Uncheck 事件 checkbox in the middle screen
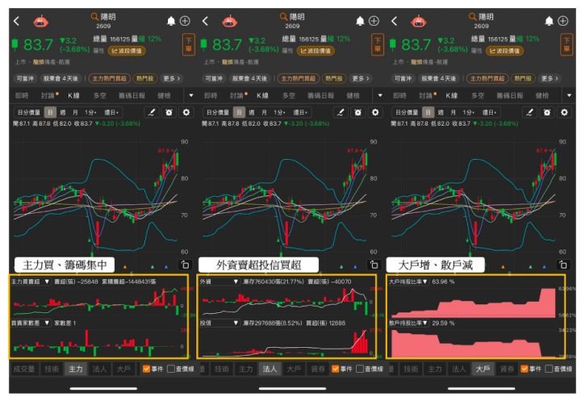 point(336,369)
